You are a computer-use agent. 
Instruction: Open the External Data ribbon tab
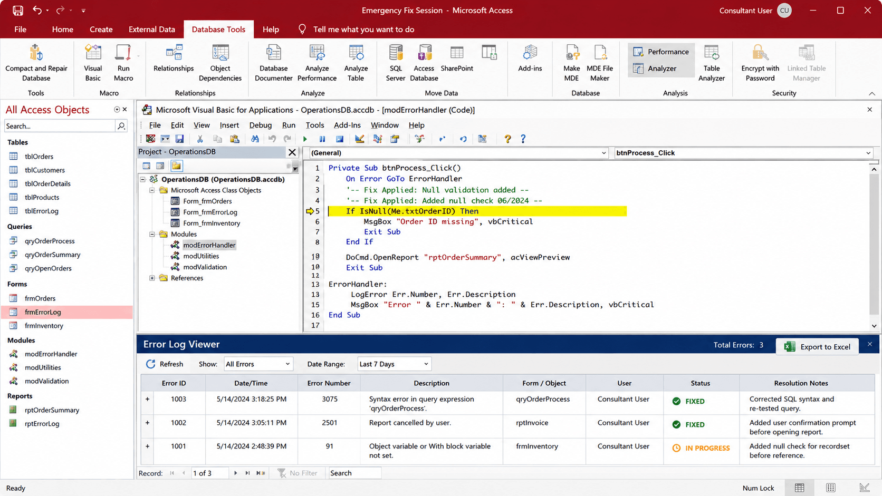pyautogui.click(x=151, y=30)
